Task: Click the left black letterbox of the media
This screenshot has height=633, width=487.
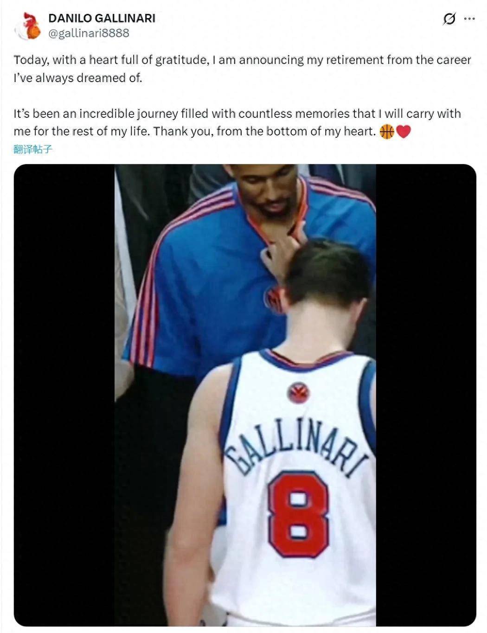Action: tap(64, 395)
